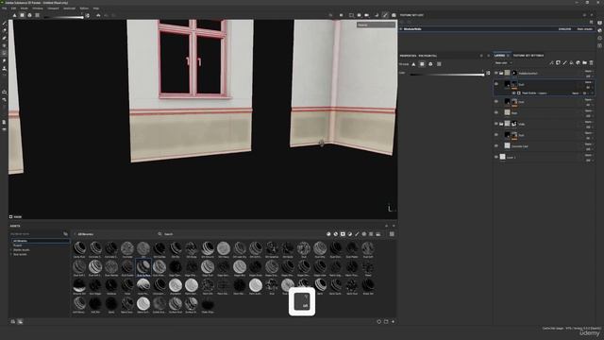The image size is (604, 340).
Task: Click the All libraries breadcrumb
Action: tap(86, 234)
